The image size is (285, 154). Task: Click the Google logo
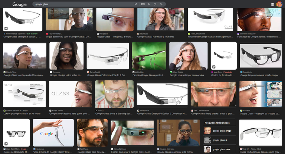(x=19, y=4)
